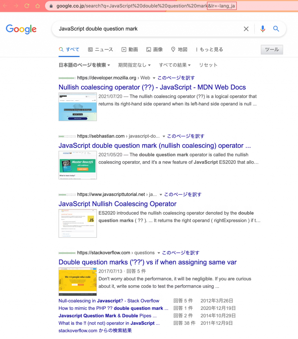Image resolution: width=298 pixels, height=339 pixels.
Task: Open 'stackoverflow.com からの検索結果' link
Action: coord(95,331)
